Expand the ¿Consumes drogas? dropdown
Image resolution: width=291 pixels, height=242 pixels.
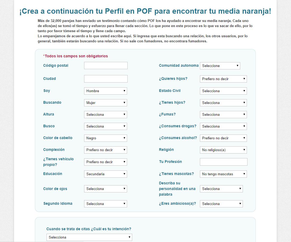(x=223, y=126)
